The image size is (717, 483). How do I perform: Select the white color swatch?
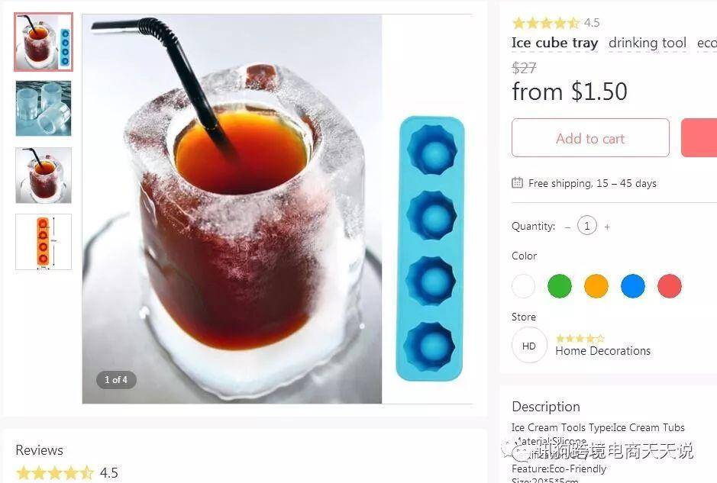tap(524, 286)
